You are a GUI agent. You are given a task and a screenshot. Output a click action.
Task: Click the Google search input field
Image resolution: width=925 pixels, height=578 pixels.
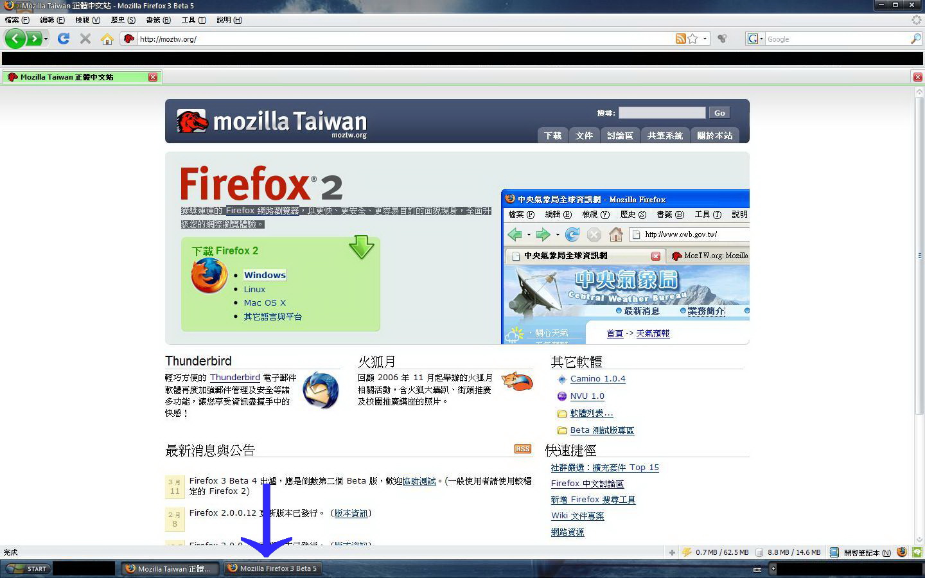pyautogui.click(x=838, y=39)
